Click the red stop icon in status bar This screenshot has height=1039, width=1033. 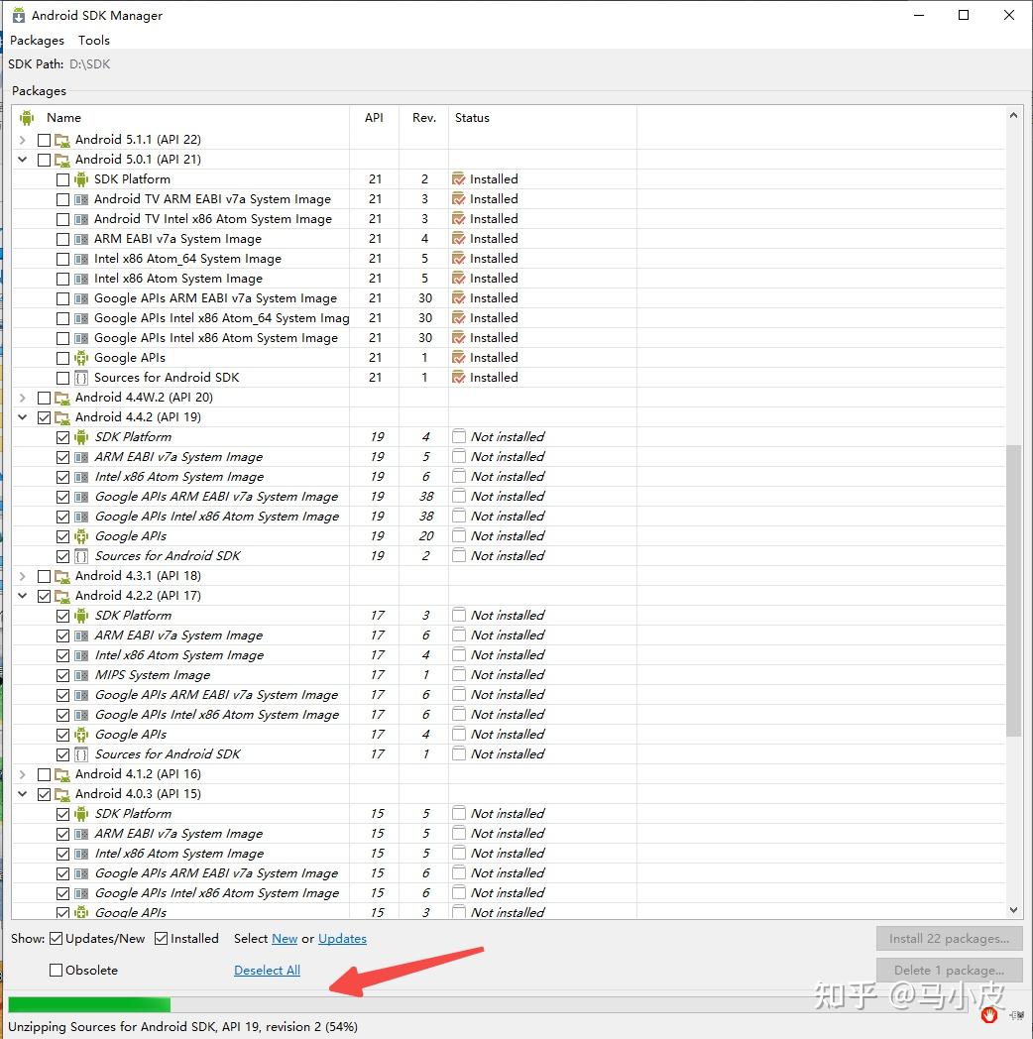coord(988,1014)
